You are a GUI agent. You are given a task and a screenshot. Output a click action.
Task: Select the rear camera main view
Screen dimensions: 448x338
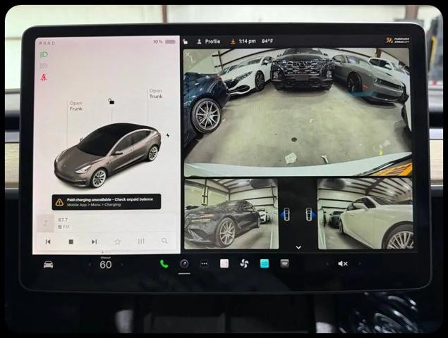(x=298, y=113)
